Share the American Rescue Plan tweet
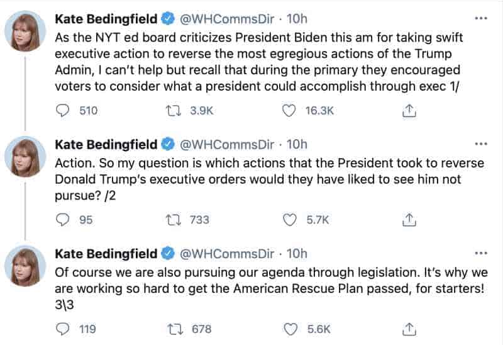The height and width of the screenshot is (345, 503). click(x=409, y=329)
